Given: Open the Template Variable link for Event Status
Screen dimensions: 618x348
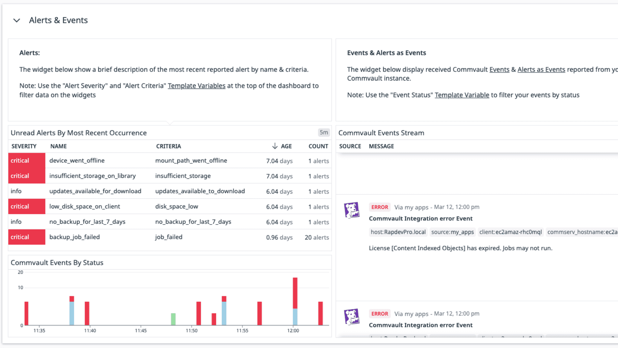Looking at the screenshot, I should (x=462, y=95).
